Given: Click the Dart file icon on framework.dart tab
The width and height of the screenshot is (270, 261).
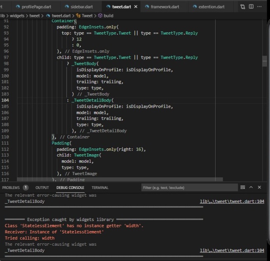Looking at the screenshot, I should (147, 7).
